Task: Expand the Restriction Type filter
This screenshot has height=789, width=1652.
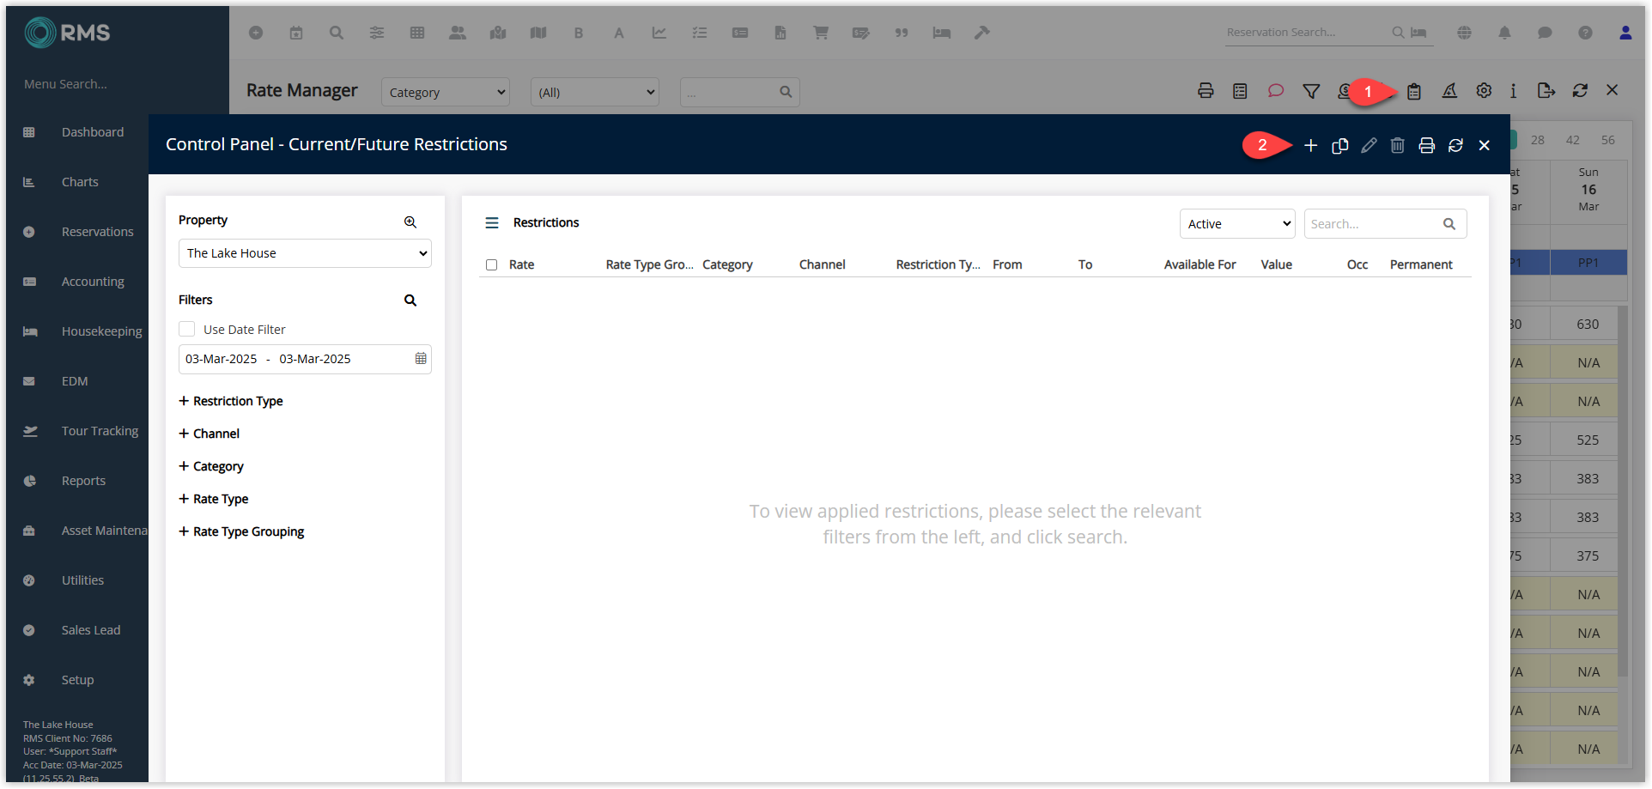Action: pyautogui.click(x=231, y=401)
